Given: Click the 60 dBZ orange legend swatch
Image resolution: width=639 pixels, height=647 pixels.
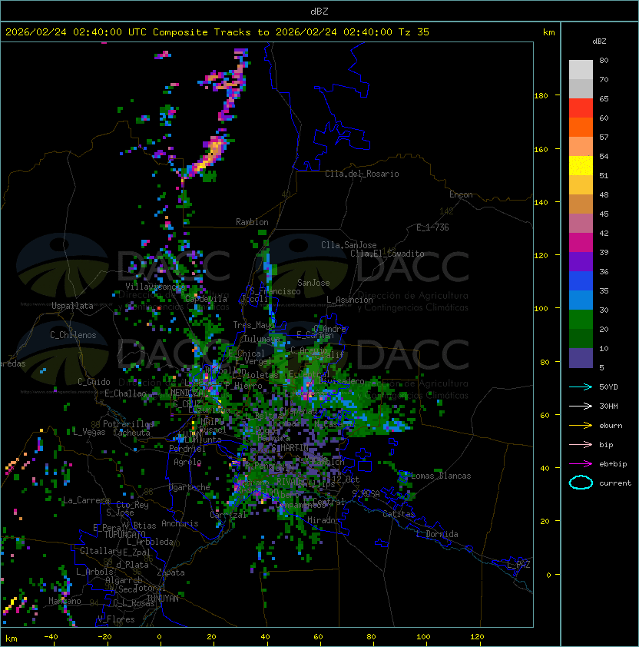Looking at the screenshot, I should point(581,127).
